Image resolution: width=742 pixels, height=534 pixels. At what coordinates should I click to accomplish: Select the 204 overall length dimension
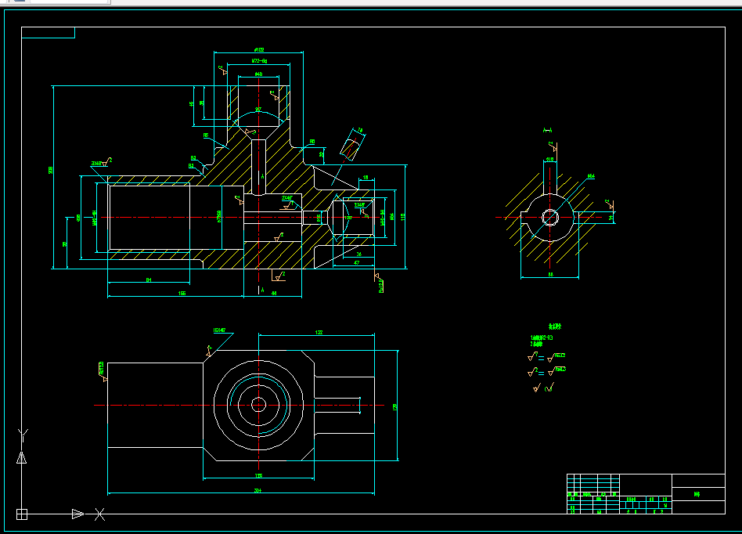point(258,491)
